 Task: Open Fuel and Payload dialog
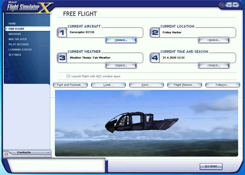pyautogui.click(x=70, y=85)
